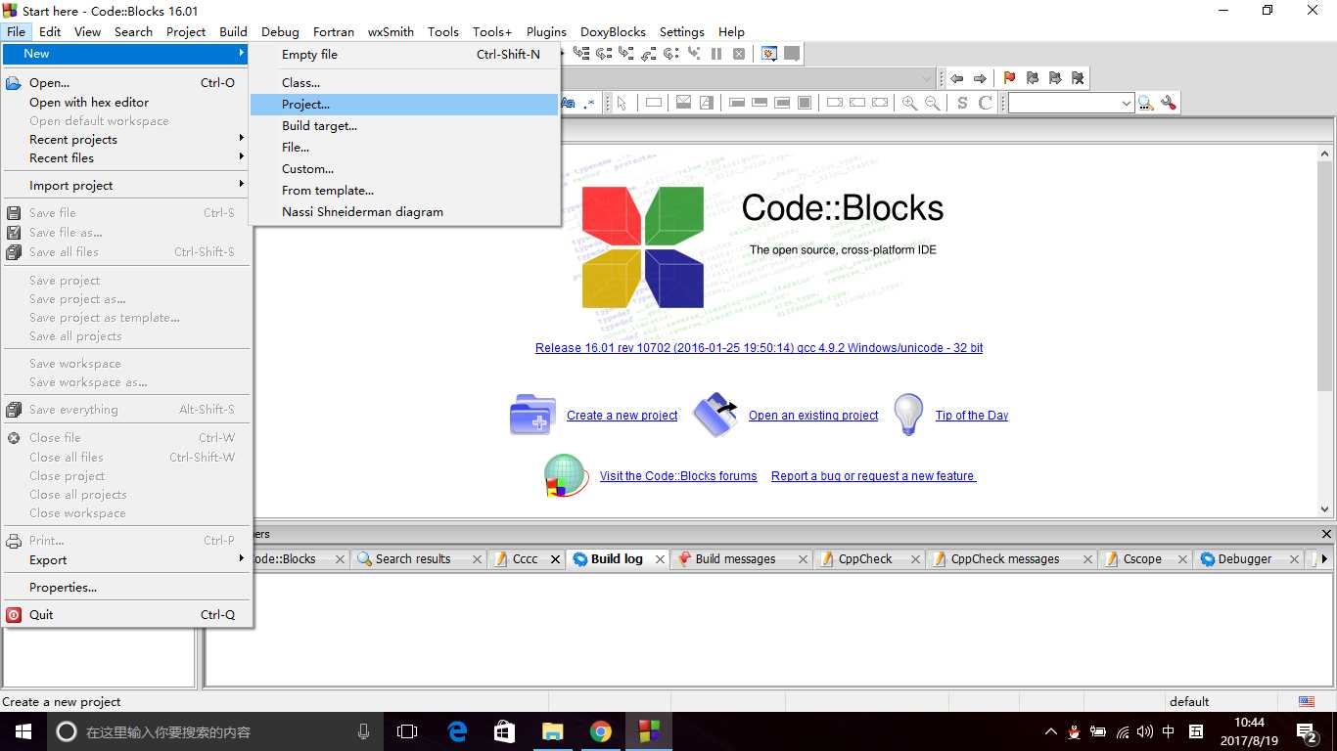Expand the Recent projects submenu

click(x=125, y=140)
